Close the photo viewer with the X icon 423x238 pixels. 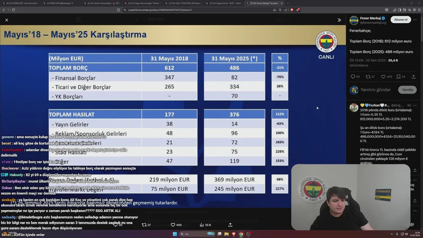coord(7,20)
